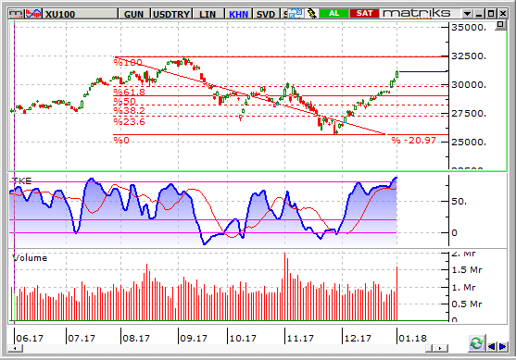Click the 06.17 date marker
The height and width of the screenshot is (360, 516).
click(x=30, y=338)
